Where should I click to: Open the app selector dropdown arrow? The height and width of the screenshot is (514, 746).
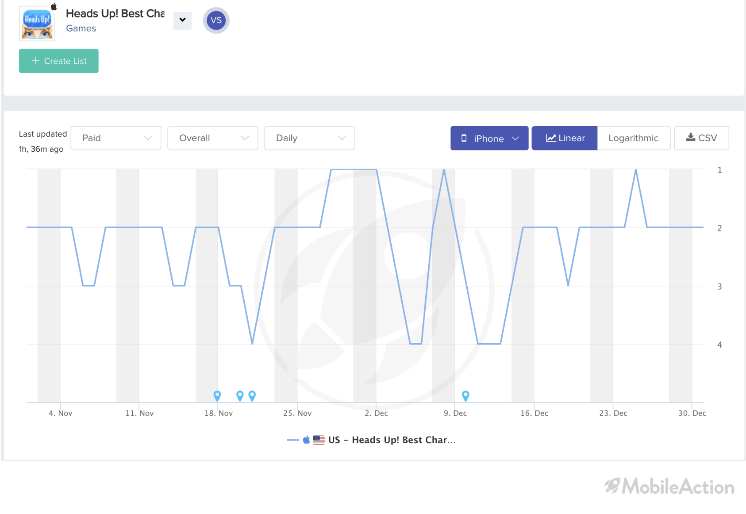pyautogui.click(x=182, y=20)
